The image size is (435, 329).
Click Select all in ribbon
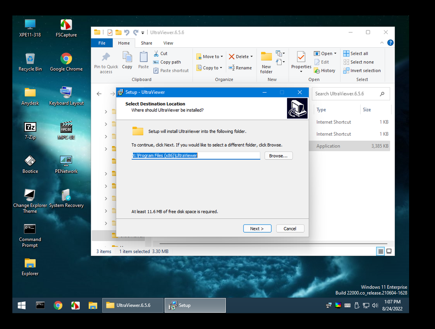pyautogui.click(x=356, y=53)
